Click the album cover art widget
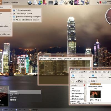111x111 pixels. (4, 96)
